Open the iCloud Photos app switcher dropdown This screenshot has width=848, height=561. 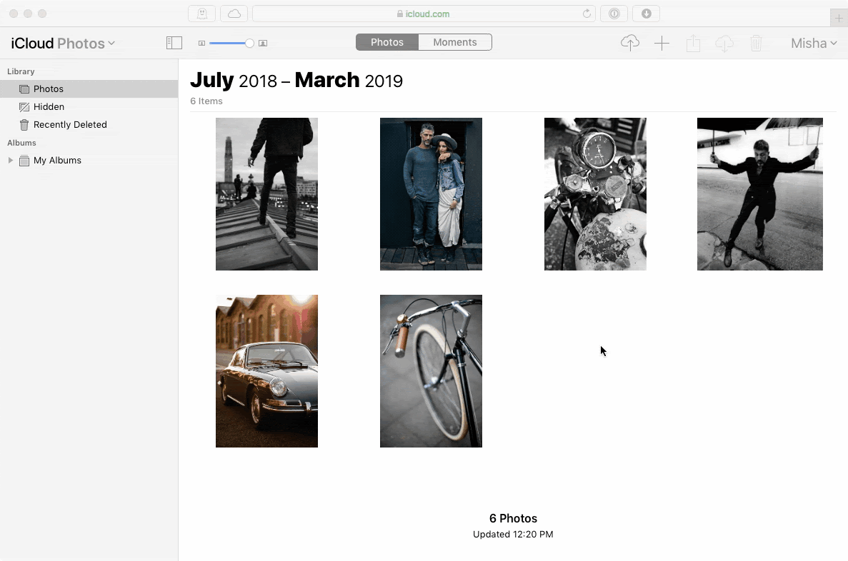tap(64, 44)
